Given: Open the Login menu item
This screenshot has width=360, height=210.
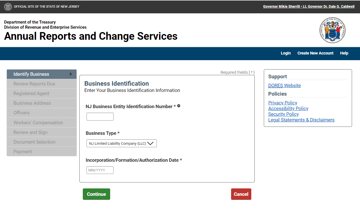Looking at the screenshot, I should 286,53.
